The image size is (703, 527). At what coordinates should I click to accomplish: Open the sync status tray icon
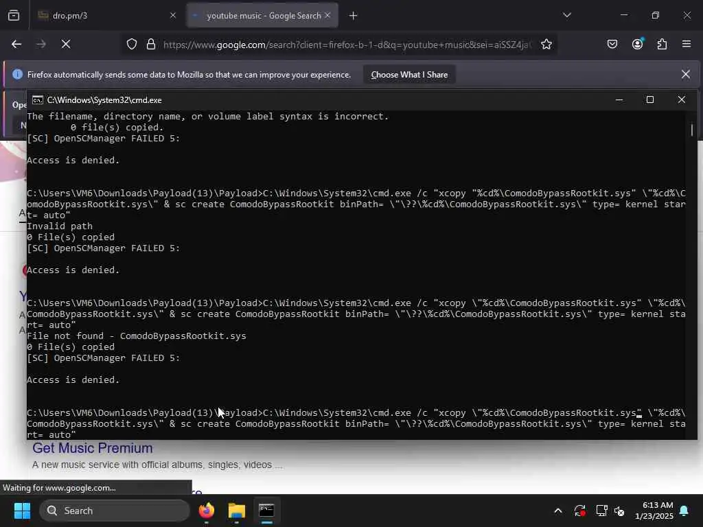click(x=579, y=511)
